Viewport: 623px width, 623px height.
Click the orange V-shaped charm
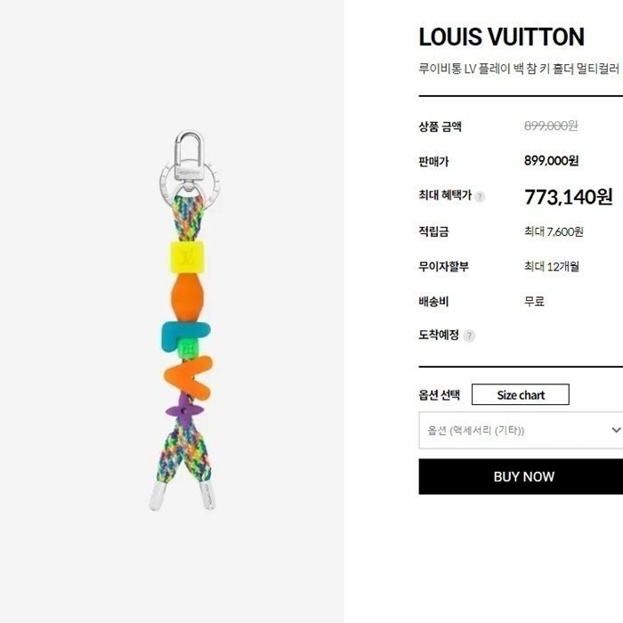188,377
